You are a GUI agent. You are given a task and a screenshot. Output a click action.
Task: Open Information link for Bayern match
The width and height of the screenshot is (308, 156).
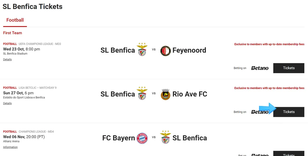pos(10,147)
